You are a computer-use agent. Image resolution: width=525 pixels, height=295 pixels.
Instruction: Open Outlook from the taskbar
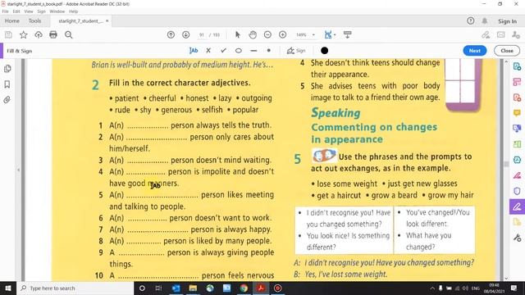pyautogui.click(x=176, y=288)
